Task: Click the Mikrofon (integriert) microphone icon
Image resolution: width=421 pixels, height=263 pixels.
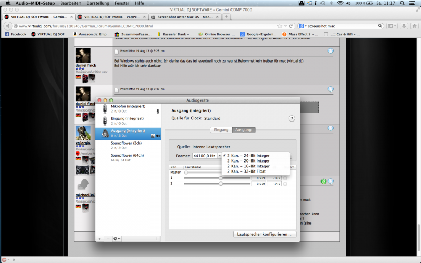Action: point(105,108)
